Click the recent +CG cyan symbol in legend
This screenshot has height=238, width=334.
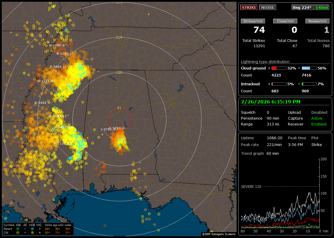pyautogui.click(x=32, y=229)
